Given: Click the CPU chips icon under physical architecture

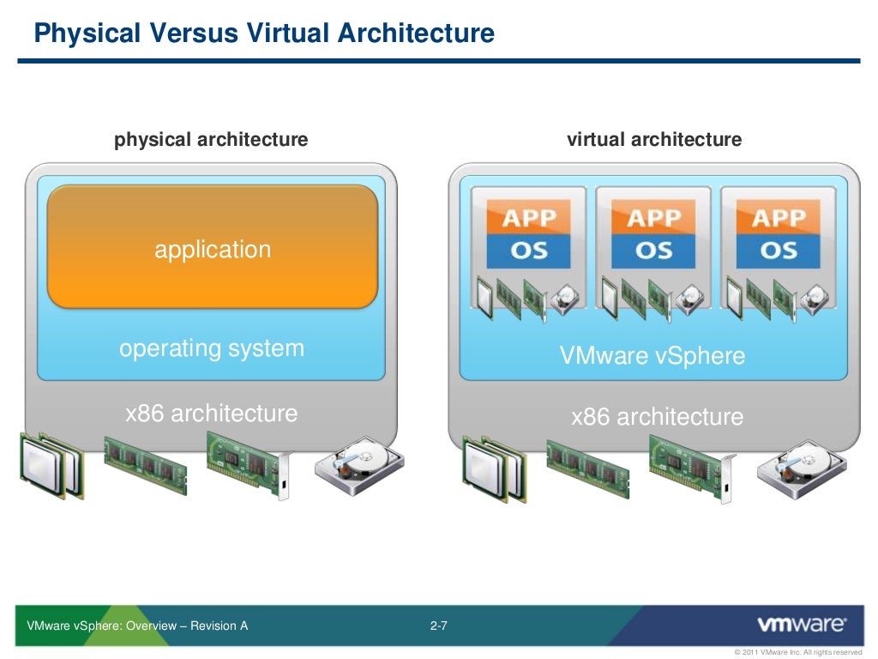Looking at the screenshot, I should point(51,465).
